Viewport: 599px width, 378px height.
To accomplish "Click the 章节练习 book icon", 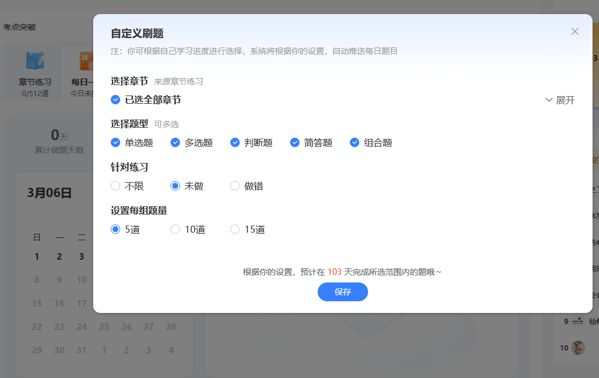I will (35, 61).
